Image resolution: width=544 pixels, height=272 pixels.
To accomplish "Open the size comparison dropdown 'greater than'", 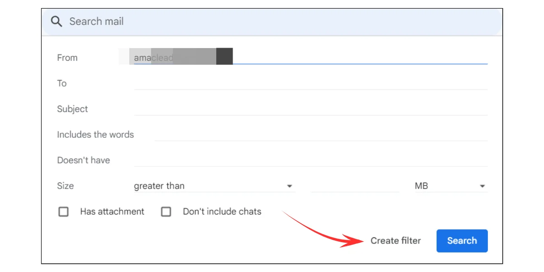I will coord(214,186).
